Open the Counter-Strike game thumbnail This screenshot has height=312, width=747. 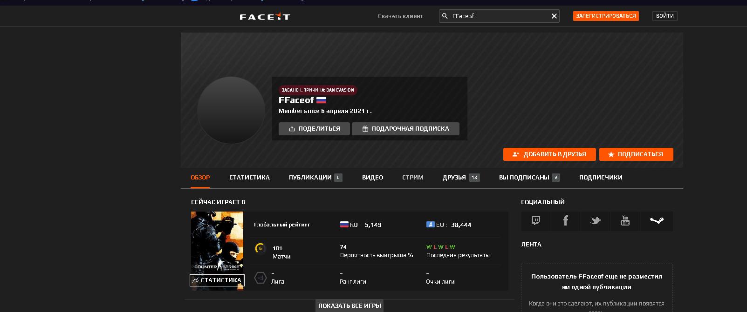coord(217,251)
